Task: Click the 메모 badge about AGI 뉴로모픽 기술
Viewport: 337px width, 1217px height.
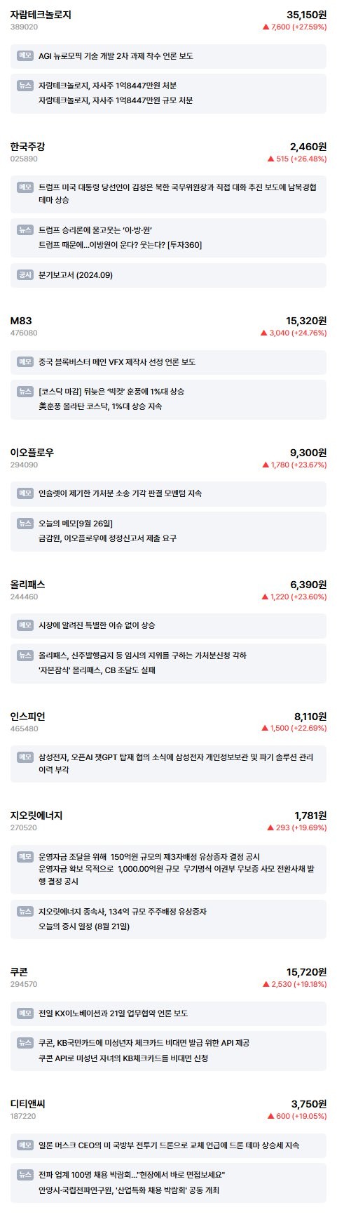Action: [25, 55]
